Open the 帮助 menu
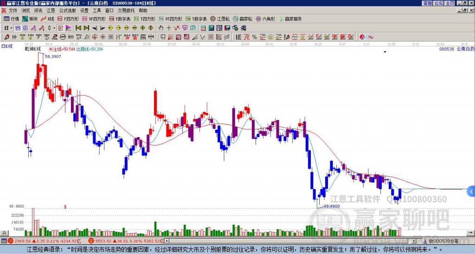 (x=143, y=11)
